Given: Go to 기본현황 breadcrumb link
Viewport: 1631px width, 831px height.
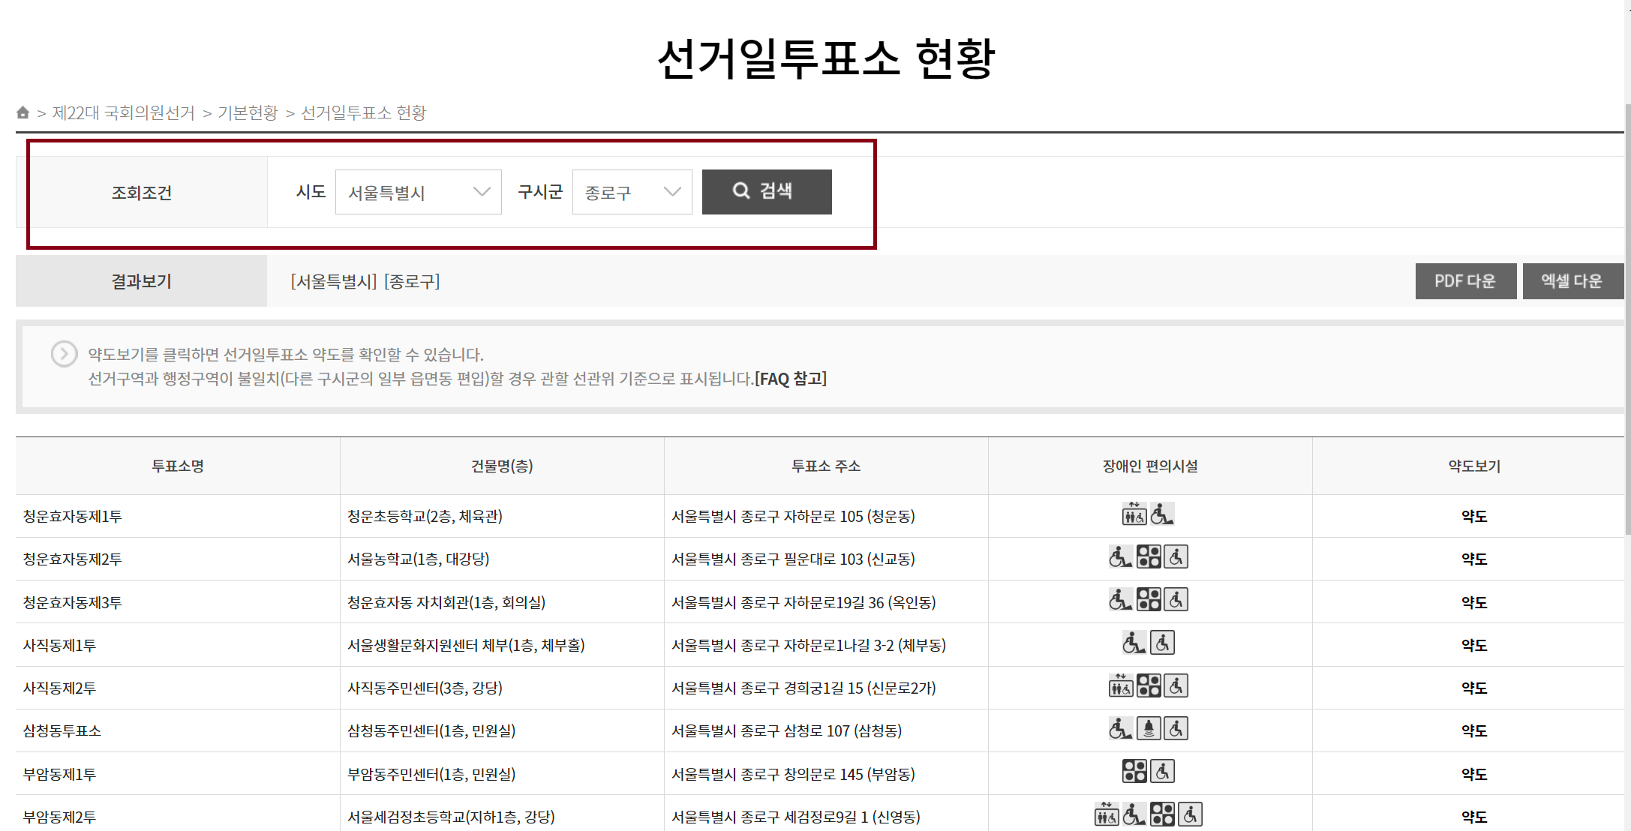Looking at the screenshot, I should (248, 112).
